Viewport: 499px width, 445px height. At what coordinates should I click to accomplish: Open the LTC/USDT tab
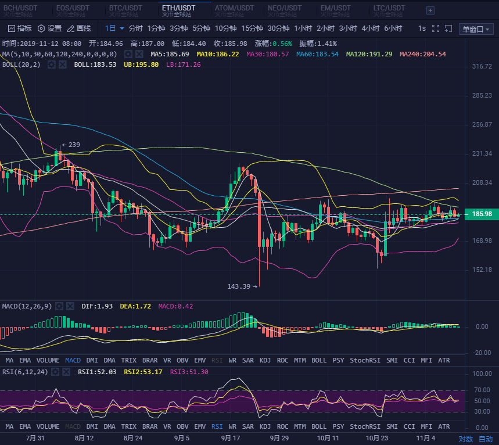(389, 10)
